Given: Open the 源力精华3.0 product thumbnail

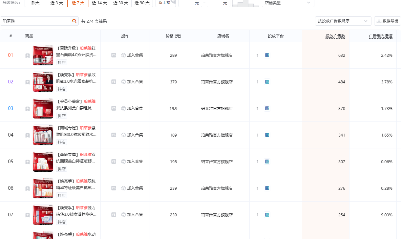Looking at the screenshot, I should click(43, 215).
